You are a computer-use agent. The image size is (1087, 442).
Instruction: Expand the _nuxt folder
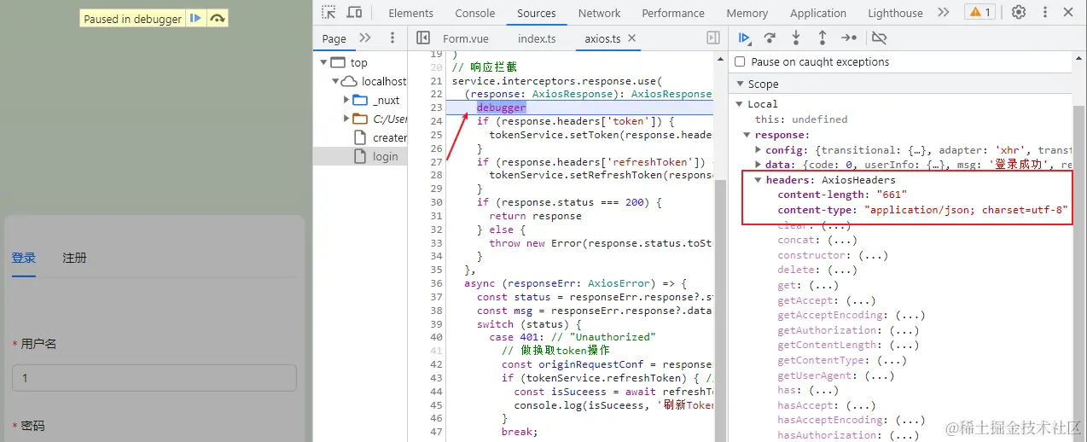tap(346, 100)
